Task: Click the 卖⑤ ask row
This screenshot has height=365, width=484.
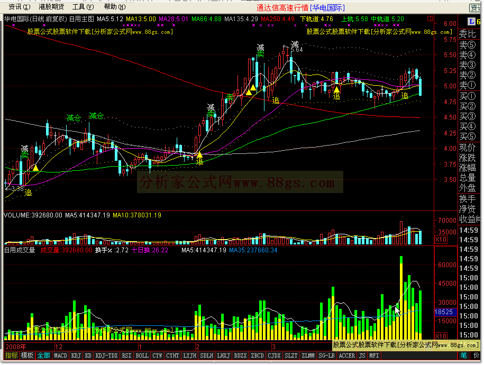Action: click(468, 45)
